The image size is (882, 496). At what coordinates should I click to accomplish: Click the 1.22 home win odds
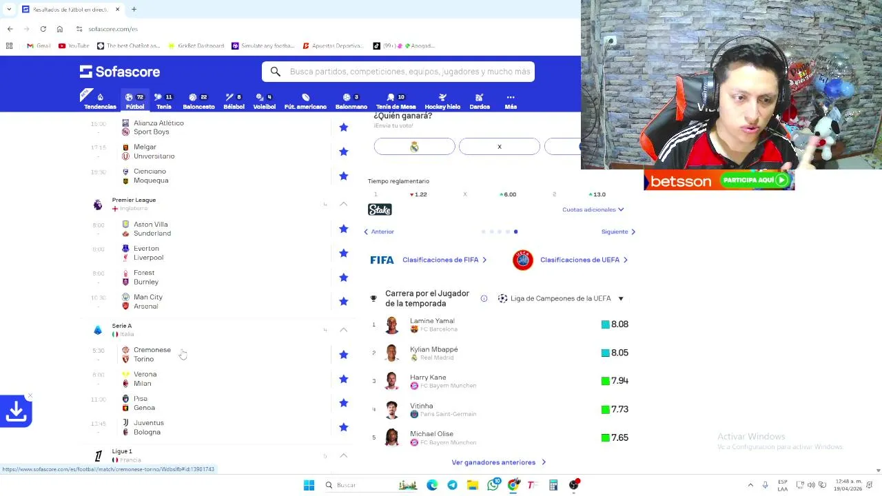(418, 194)
